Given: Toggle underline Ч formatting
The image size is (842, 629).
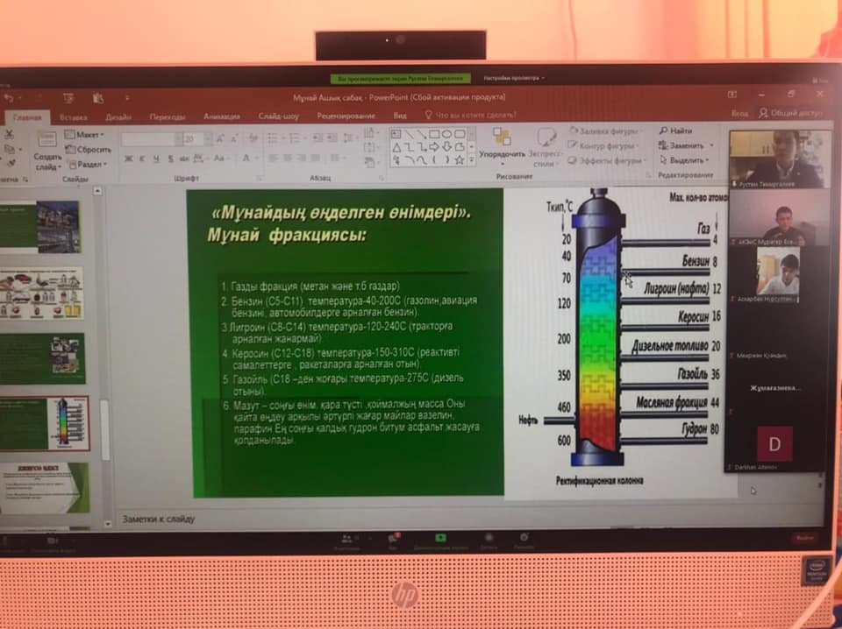Looking at the screenshot, I should click(x=156, y=159).
